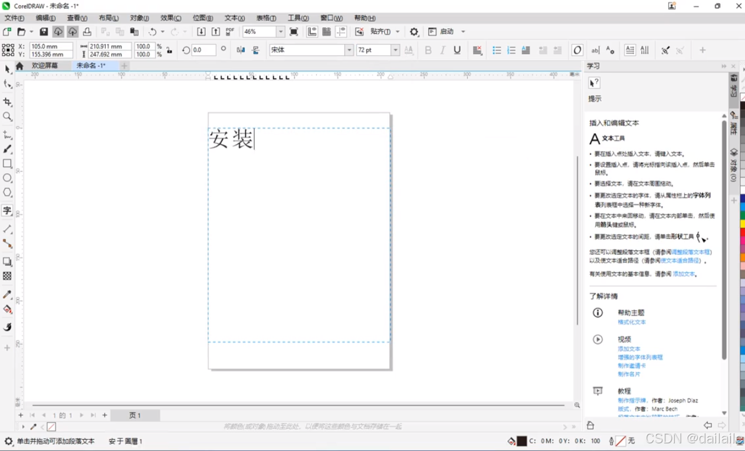Print the document using the printer icon
Image resolution: width=745 pixels, height=451 pixels.
(87, 32)
